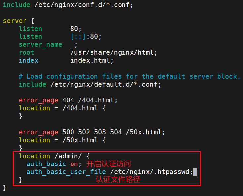Click the '/50x.html;' value on the error_page line
This screenshot has width=243, height=196.
[x=145, y=132]
